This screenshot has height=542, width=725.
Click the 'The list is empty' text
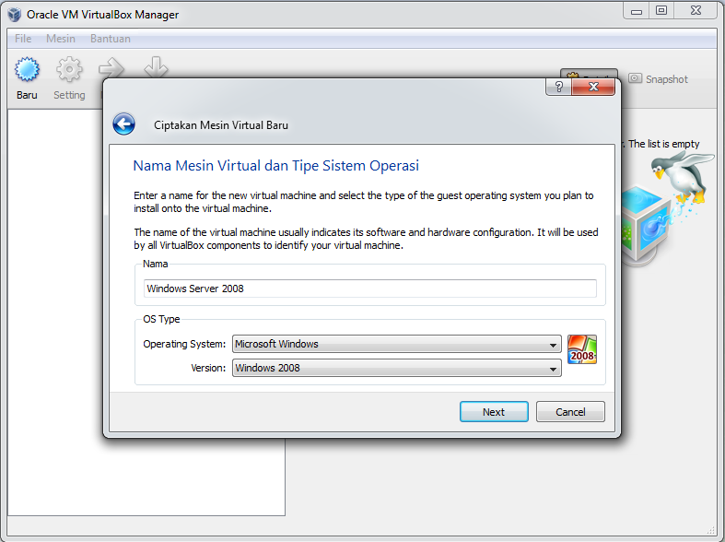664,144
